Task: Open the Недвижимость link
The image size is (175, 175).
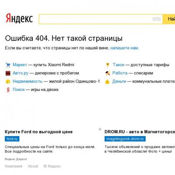Action: [28, 81]
